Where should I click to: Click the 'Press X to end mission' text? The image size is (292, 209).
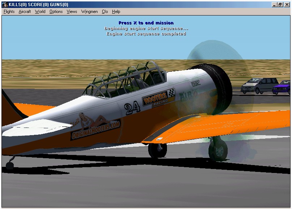(x=146, y=23)
